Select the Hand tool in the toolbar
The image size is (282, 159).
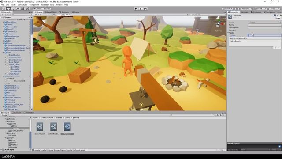[4, 8]
